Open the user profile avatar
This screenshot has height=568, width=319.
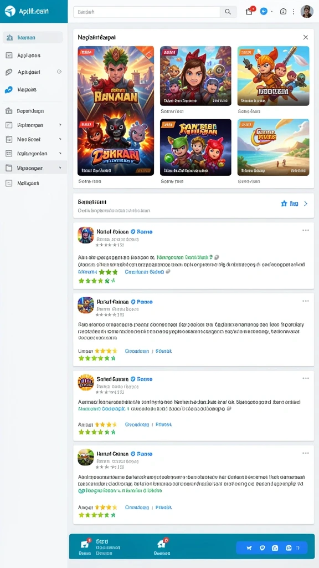pos(307,11)
